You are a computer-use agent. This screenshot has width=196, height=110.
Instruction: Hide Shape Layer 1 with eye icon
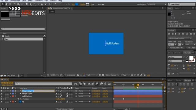[x=2, y=94]
